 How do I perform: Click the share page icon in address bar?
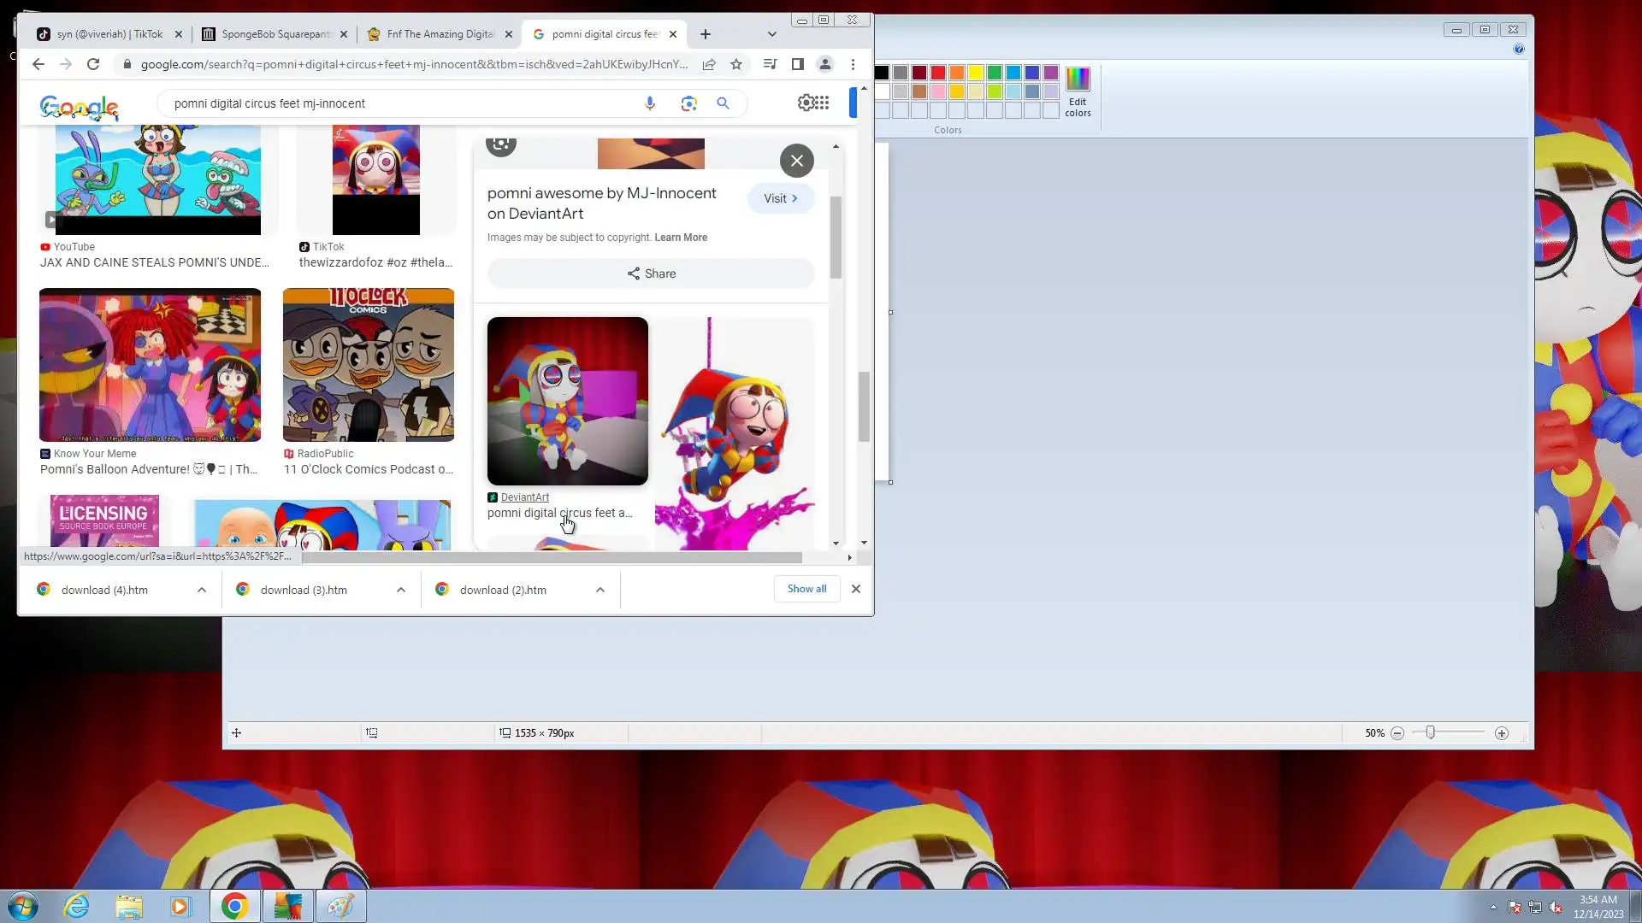[709, 64]
